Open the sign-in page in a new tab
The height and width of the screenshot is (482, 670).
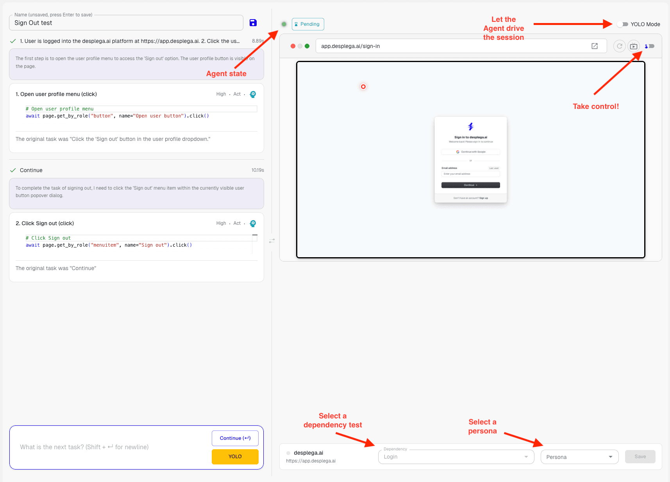click(594, 46)
